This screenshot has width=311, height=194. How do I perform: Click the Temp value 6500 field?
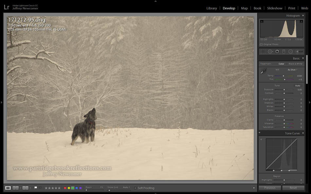[x=299, y=76]
